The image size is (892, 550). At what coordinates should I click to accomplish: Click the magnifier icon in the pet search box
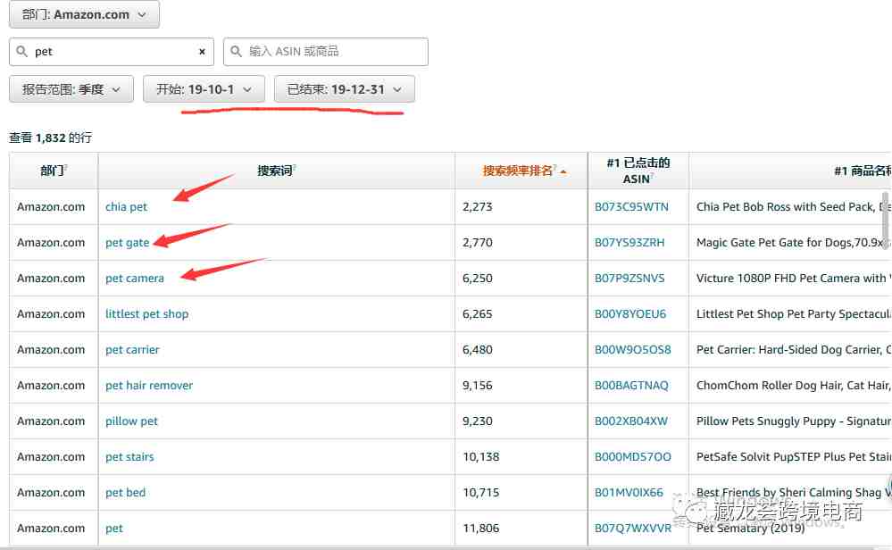[21, 52]
